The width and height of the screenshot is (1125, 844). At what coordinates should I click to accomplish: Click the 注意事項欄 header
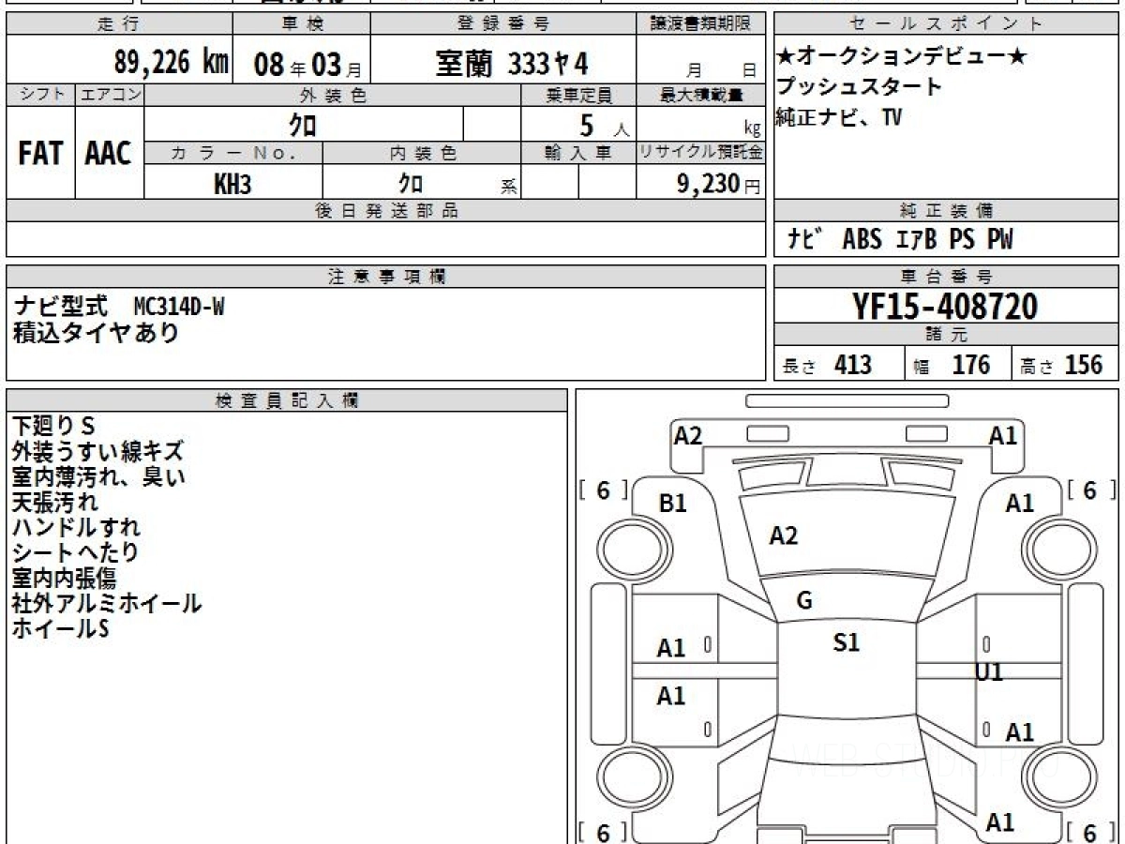point(385,277)
